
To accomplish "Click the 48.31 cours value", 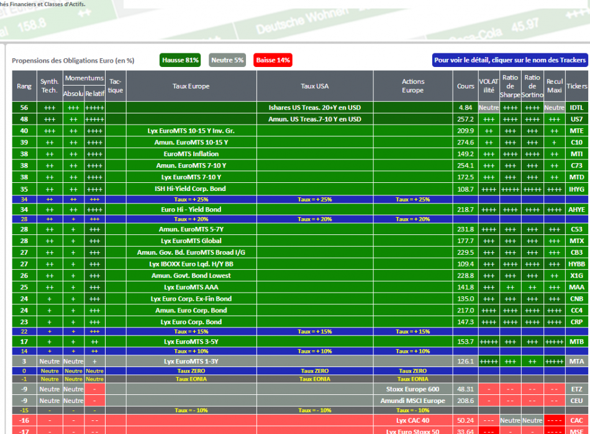I will point(465,389).
